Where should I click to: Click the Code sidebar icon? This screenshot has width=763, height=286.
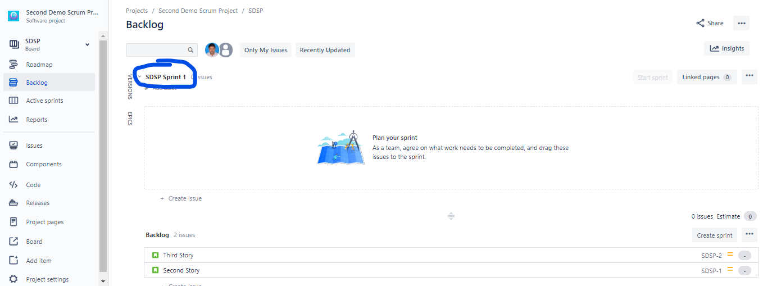[13, 184]
